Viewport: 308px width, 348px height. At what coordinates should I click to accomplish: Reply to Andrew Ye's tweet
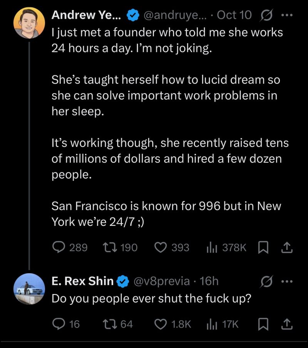click(59, 247)
